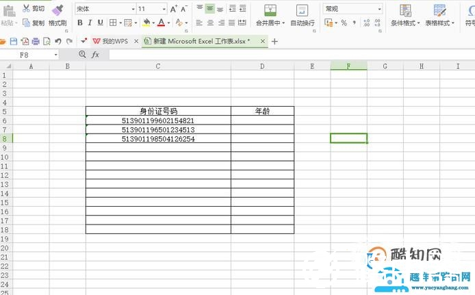Open Conditional Formatting (条件格式) icon
Screen dimensions: 475x295
click(x=405, y=10)
